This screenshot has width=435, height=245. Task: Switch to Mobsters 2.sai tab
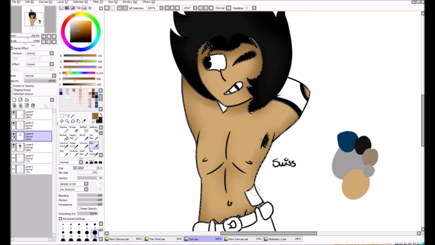click(283, 239)
